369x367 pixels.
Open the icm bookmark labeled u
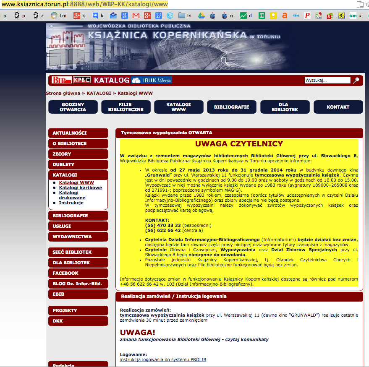(355, 16)
